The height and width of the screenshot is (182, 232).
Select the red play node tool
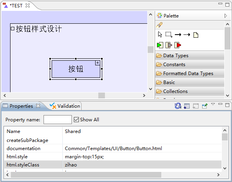pyautogui.click(x=178, y=45)
